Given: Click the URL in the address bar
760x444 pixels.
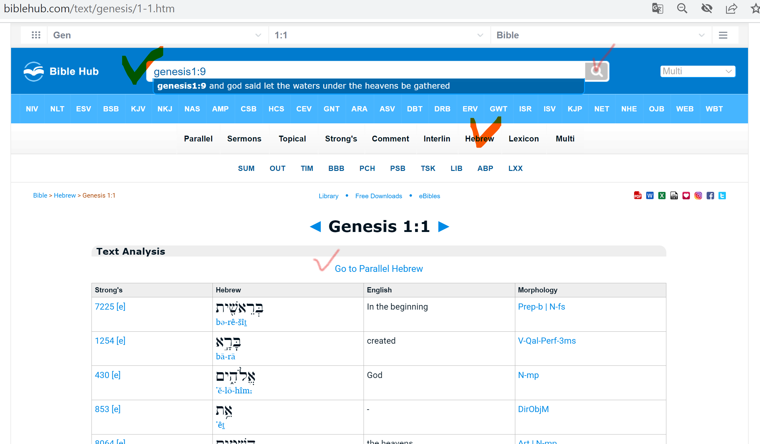Looking at the screenshot, I should pyautogui.click(x=89, y=9).
